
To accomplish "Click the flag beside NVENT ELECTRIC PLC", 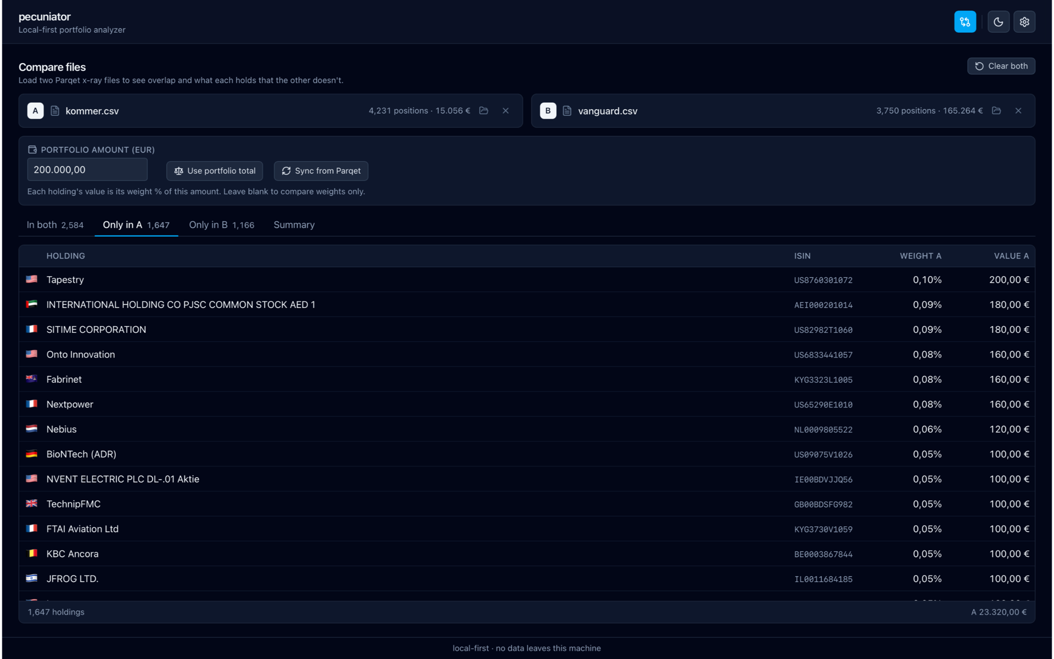I will (32, 479).
